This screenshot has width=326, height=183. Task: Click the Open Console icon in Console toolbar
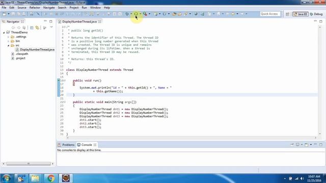(x=306, y=144)
